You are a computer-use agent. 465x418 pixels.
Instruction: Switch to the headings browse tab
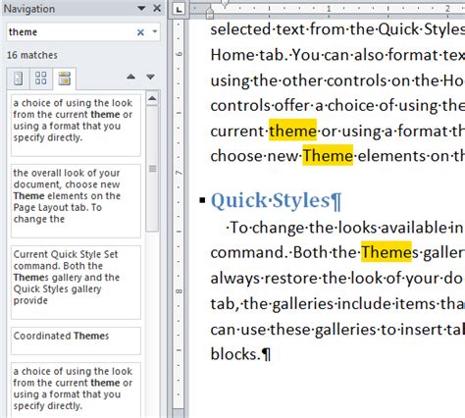(x=19, y=78)
